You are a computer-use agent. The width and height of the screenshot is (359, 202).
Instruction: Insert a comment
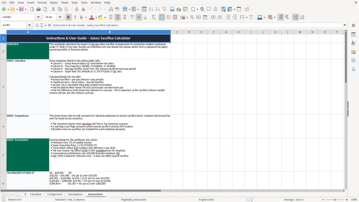(x=209, y=9)
